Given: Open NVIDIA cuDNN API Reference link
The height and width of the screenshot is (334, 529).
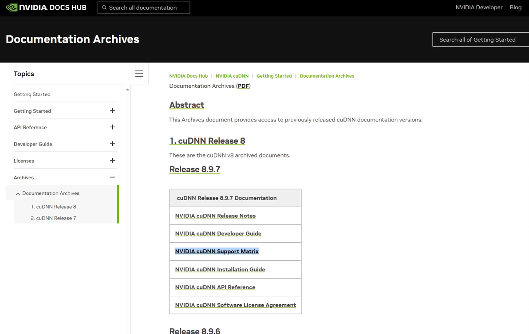Looking at the screenshot, I should tap(215, 287).
